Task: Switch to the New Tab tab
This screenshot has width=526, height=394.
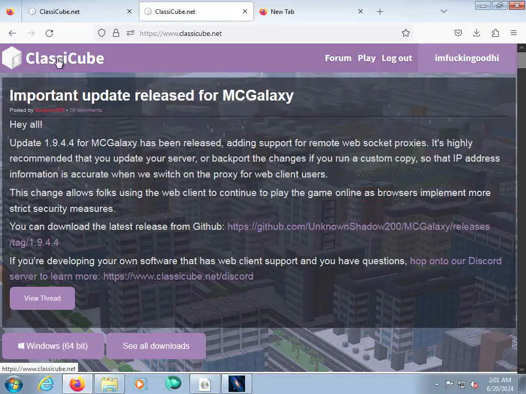Action: (311, 12)
